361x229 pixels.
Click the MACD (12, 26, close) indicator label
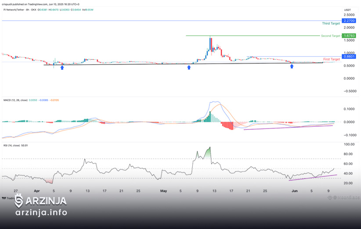tap(15, 100)
